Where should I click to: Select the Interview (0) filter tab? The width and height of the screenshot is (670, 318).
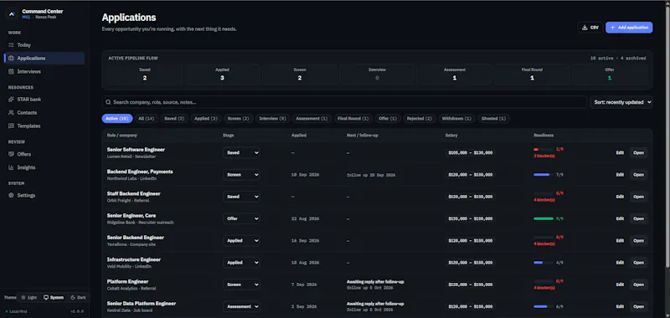point(273,119)
